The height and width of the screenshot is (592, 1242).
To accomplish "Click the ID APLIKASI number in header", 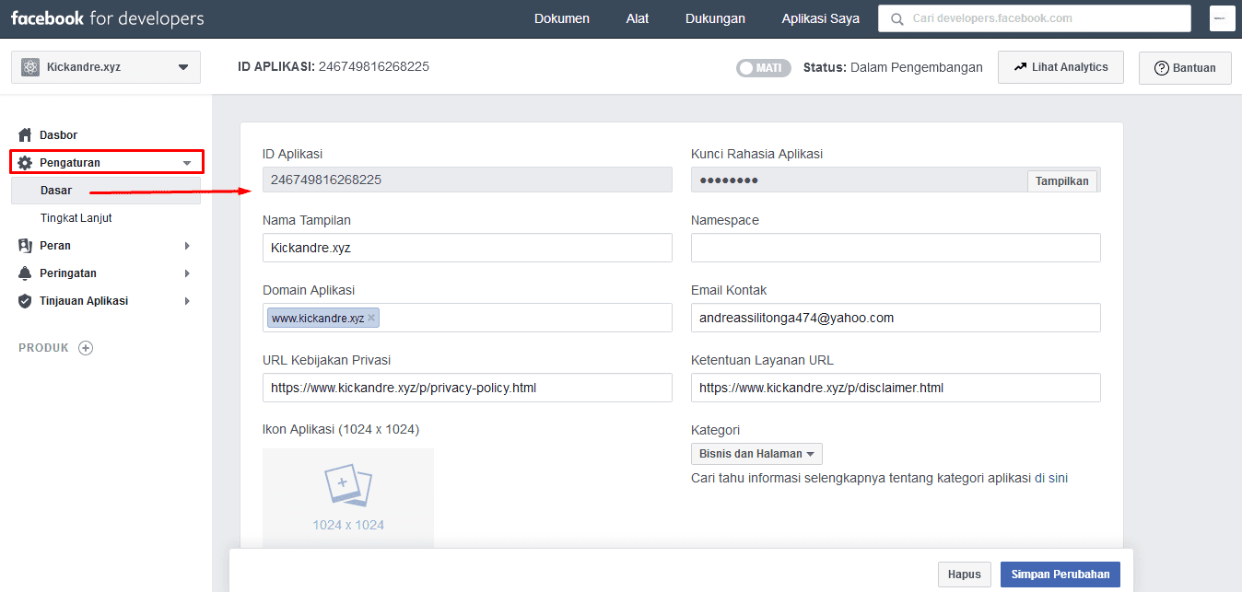I will (374, 66).
